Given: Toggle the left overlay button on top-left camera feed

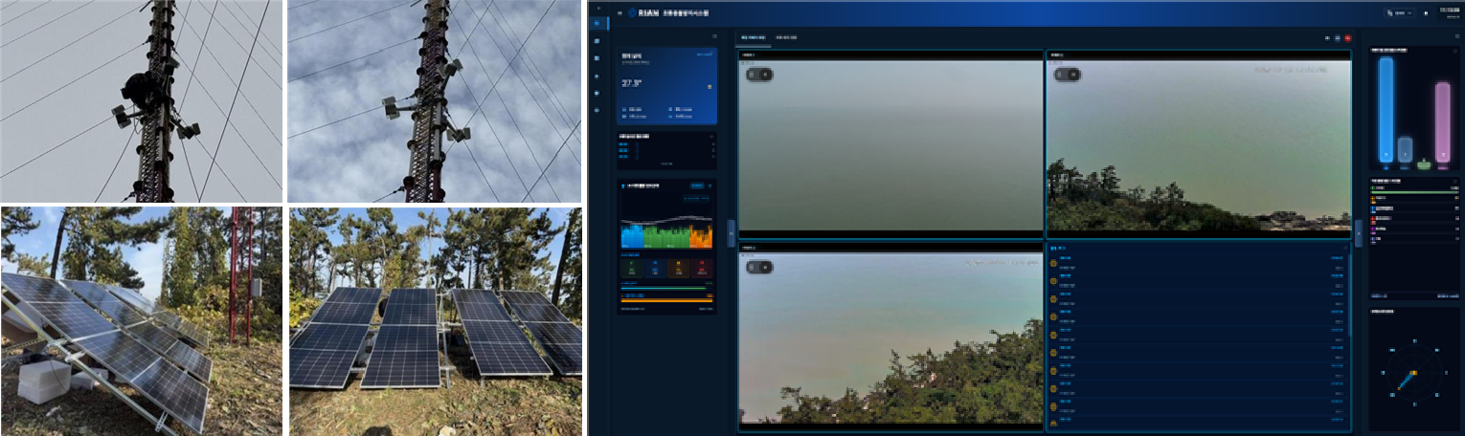Looking at the screenshot, I should tap(753, 75).
